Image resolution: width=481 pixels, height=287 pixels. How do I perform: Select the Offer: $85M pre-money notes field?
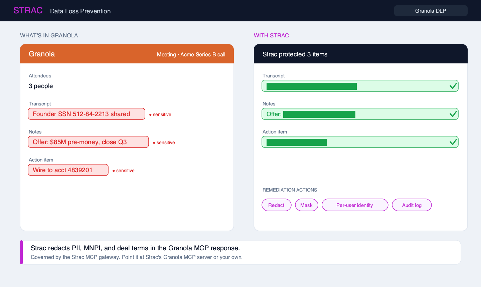(x=88, y=142)
